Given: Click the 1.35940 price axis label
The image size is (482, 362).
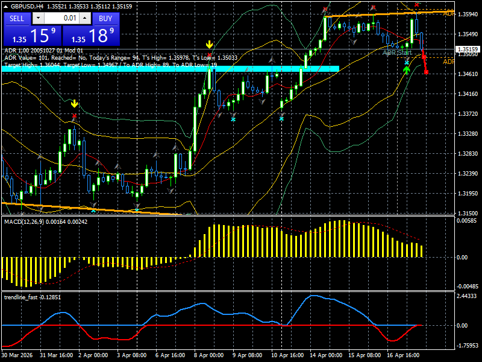Looking at the screenshot, I should 468,14.
